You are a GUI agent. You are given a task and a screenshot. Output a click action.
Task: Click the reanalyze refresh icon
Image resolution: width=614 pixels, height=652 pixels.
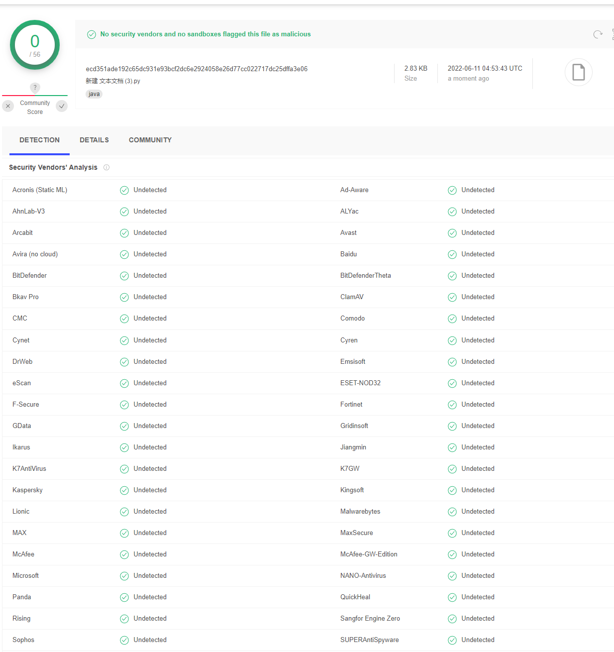pyautogui.click(x=598, y=34)
